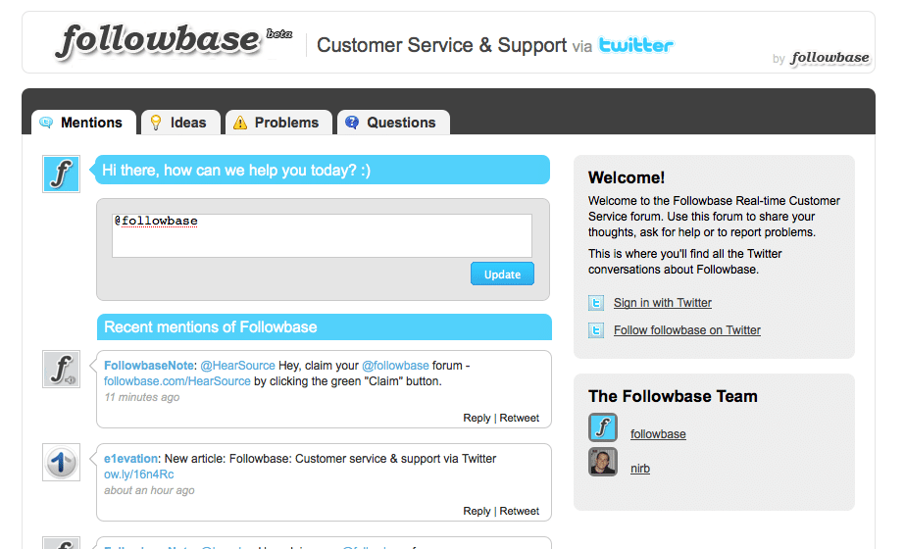Click the e1evation avatar icon
Image resolution: width=905 pixels, height=549 pixels.
coord(61,462)
